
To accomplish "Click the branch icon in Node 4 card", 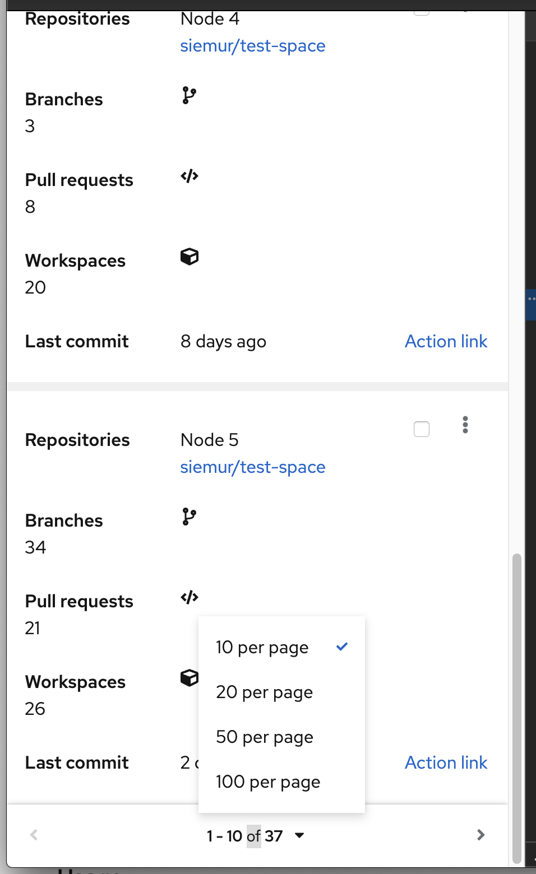I will [x=190, y=96].
